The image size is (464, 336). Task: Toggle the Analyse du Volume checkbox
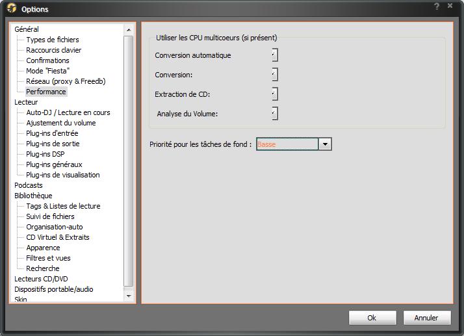[x=275, y=114]
